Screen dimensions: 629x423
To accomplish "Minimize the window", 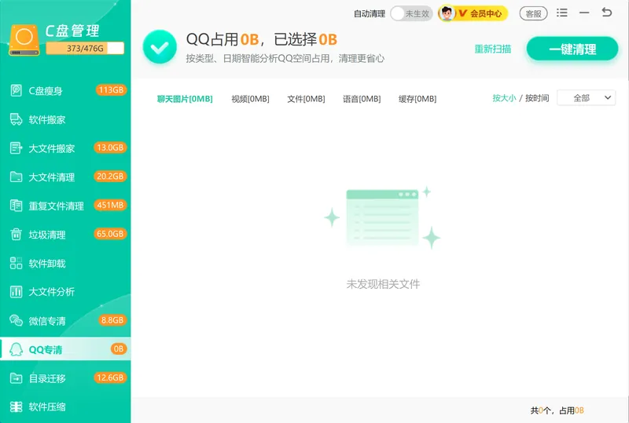I will point(584,13).
